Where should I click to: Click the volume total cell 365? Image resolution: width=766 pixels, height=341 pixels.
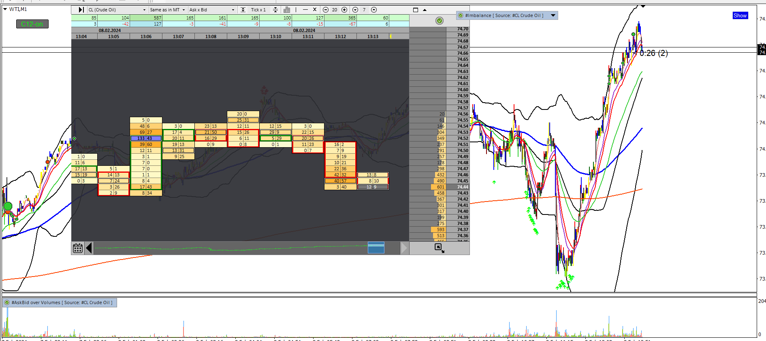click(x=341, y=18)
